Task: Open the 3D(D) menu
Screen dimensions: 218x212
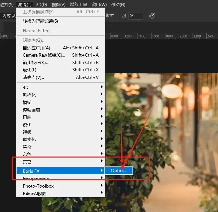Action: pos(41,5)
